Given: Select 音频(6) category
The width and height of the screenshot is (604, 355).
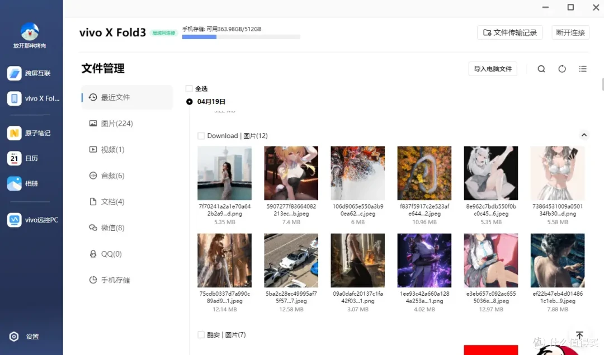Looking at the screenshot, I should coord(112,176).
